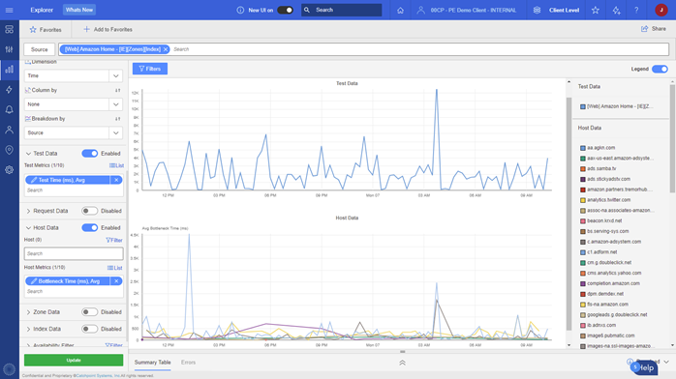Click the green Update button
This screenshot has width=676, height=379.
[74, 360]
